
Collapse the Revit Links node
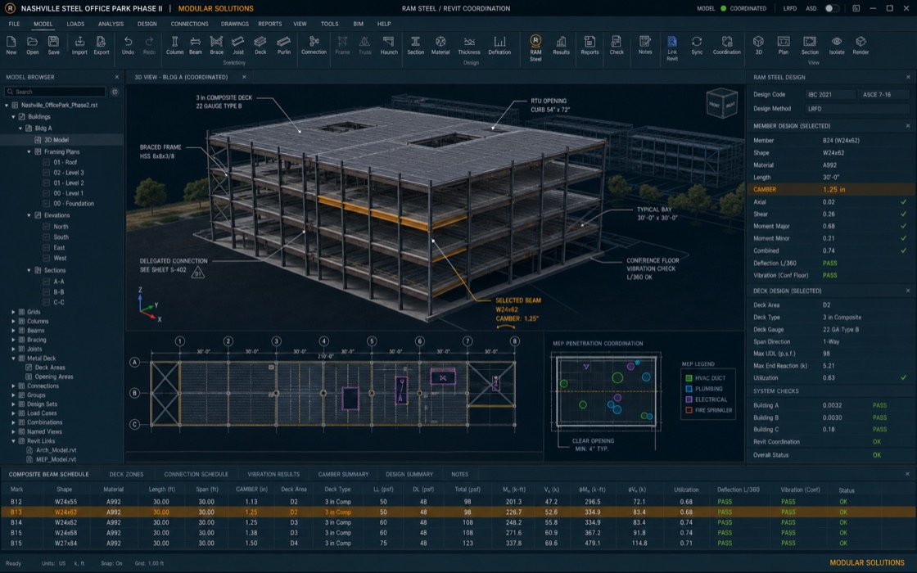pos(13,441)
